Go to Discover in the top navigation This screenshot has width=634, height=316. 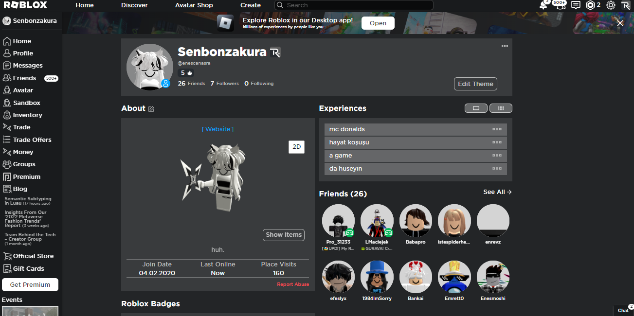(x=134, y=5)
